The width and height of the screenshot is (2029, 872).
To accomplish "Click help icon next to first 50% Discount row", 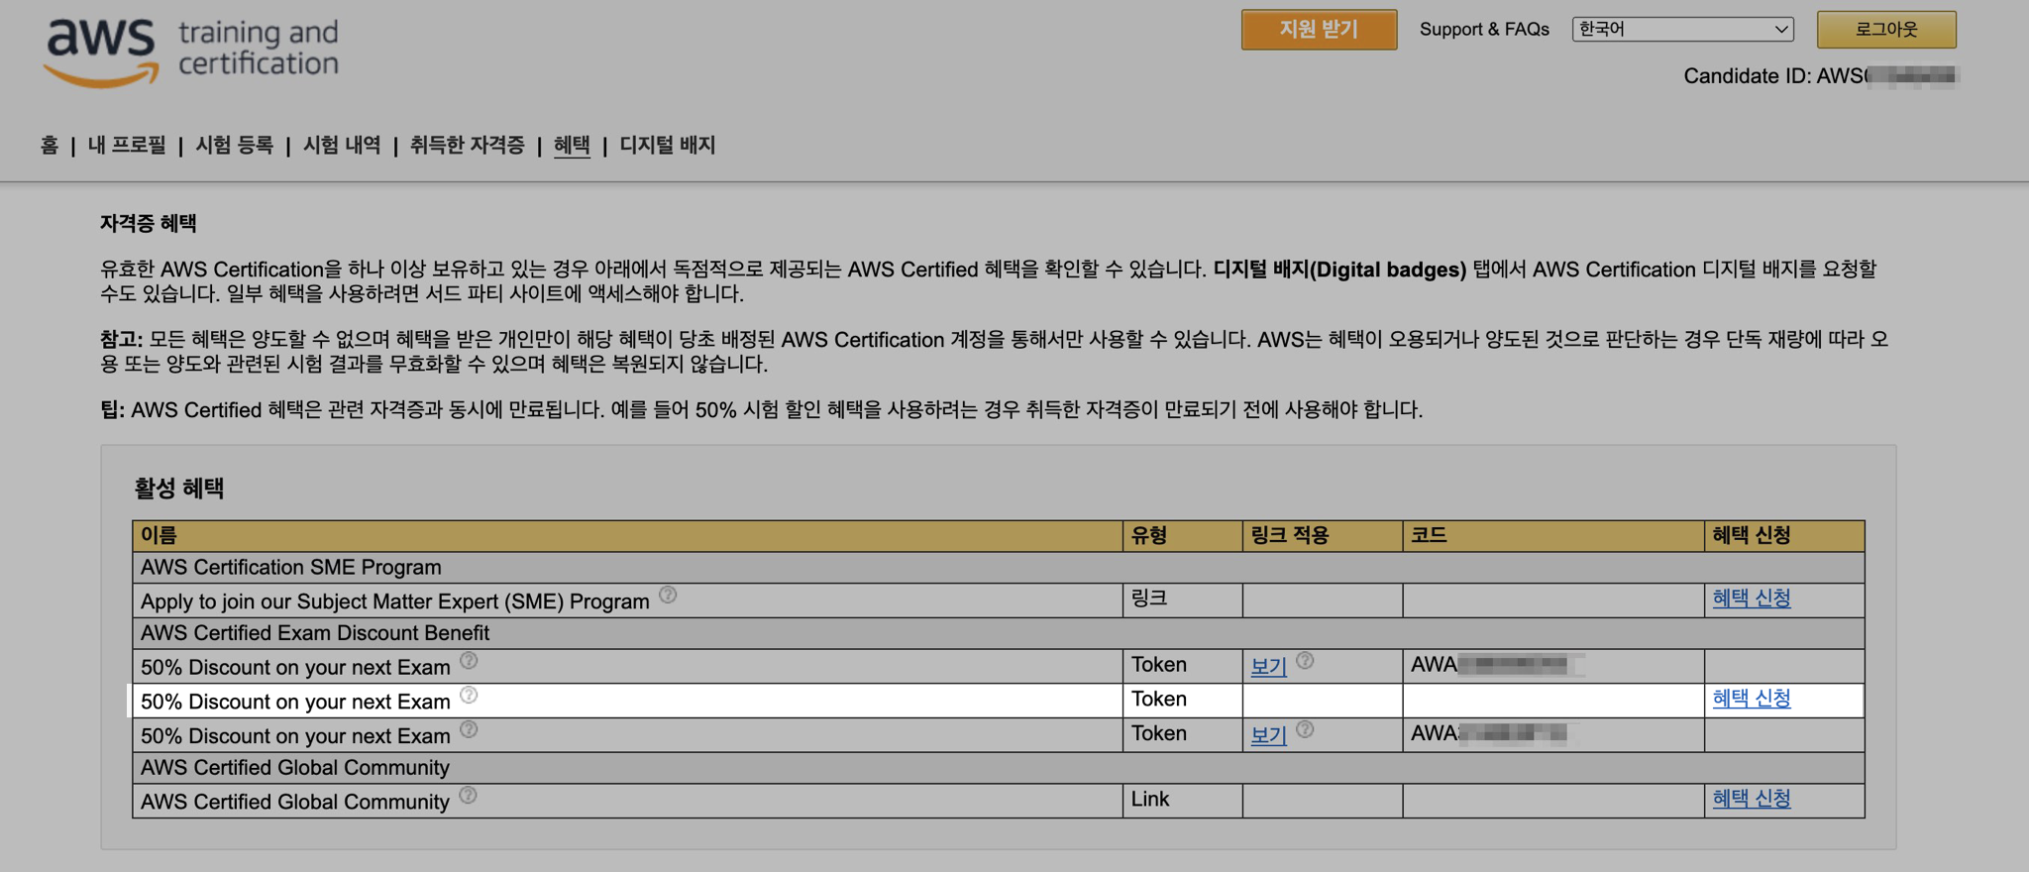I will (x=469, y=660).
